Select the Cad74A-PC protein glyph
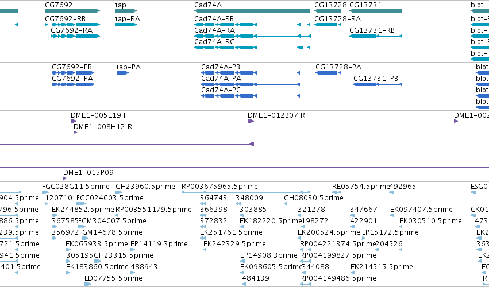Screen dimensions: 489x287 [251, 96]
